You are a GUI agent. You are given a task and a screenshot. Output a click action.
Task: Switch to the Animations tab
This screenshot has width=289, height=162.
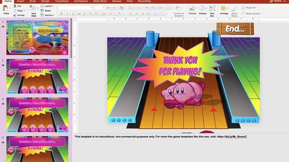[81, 1]
